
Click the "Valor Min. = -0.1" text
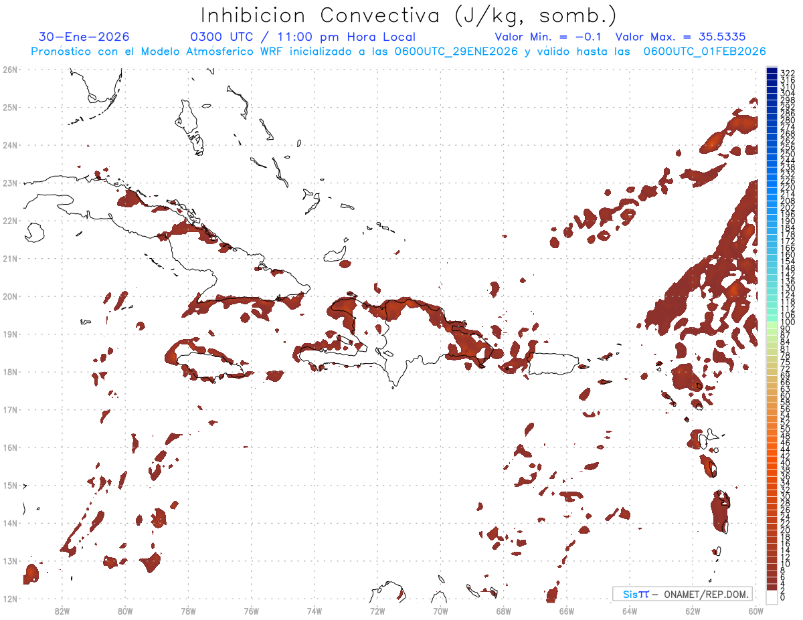point(549,37)
